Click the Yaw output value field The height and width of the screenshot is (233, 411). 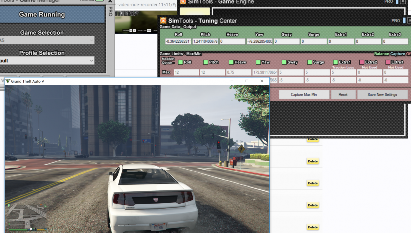coord(260,41)
